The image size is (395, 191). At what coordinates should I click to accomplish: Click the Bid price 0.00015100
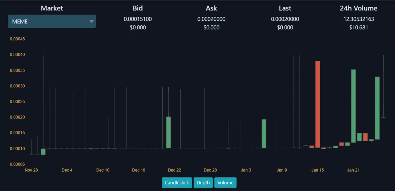coord(138,19)
